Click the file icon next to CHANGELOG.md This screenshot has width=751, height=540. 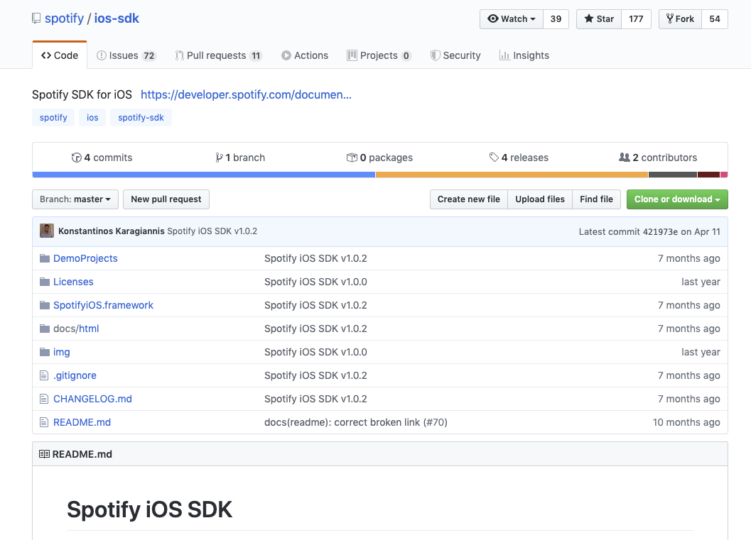pyautogui.click(x=44, y=399)
